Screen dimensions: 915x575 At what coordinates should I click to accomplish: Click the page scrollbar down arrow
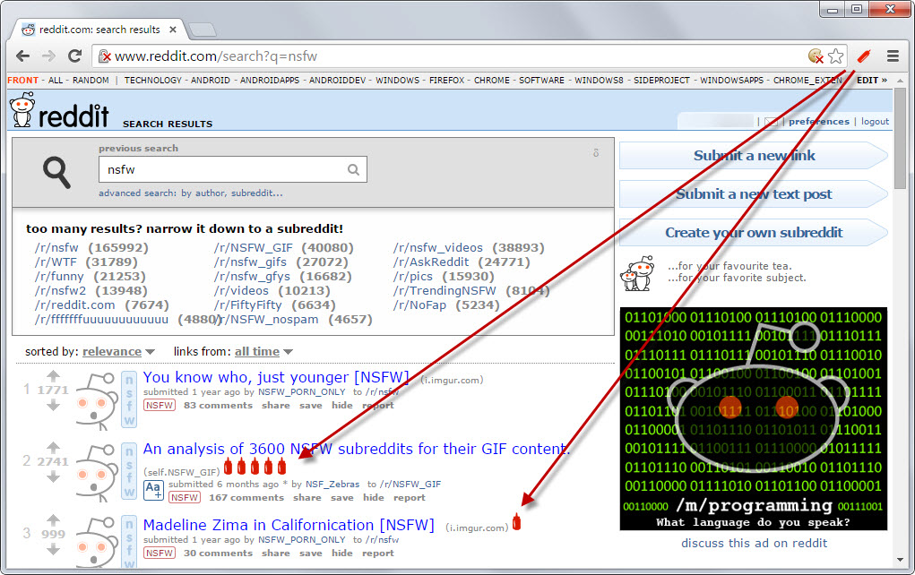(x=899, y=559)
